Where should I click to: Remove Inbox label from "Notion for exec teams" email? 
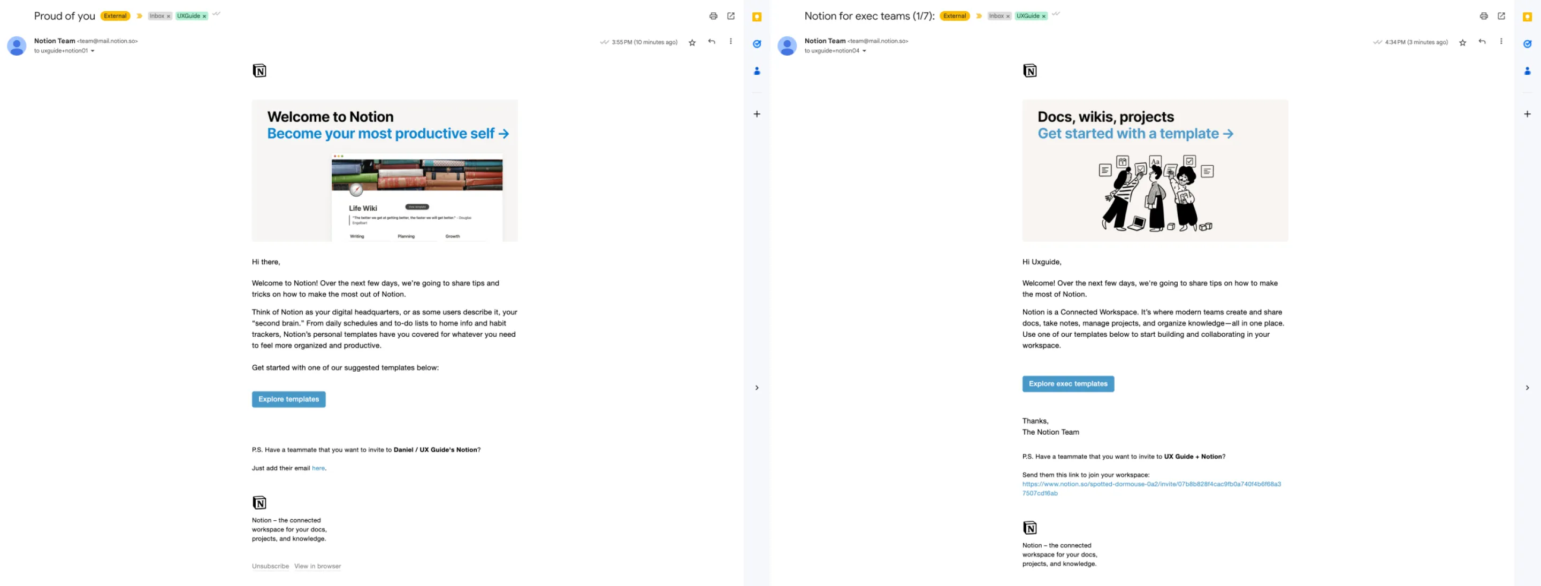tap(1009, 17)
